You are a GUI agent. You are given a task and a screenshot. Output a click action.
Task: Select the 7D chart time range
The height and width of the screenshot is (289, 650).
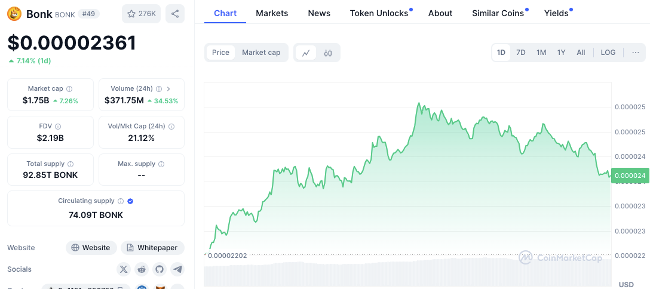click(521, 53)
